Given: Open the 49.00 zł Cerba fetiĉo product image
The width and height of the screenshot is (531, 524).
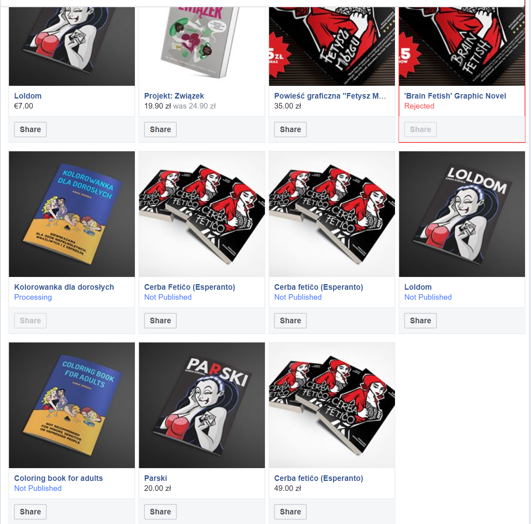Looking at the screenshot, I should coord(332,405).
